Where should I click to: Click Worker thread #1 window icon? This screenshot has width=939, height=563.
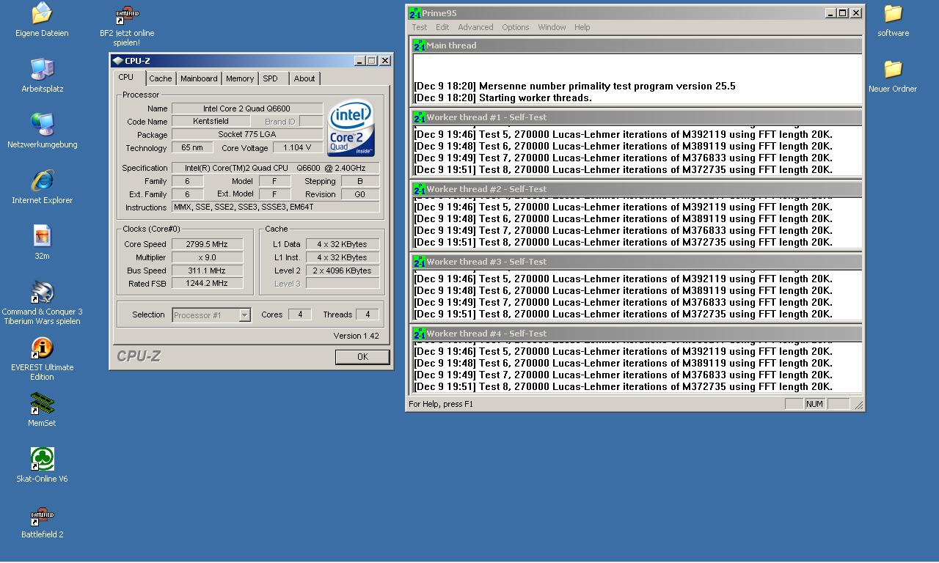pos(419,117)
